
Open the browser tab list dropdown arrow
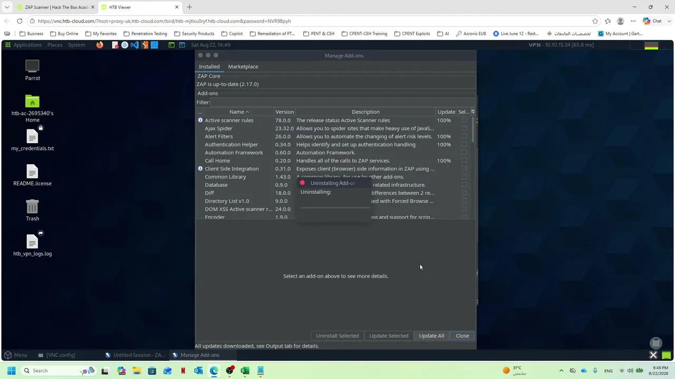click(x=6, y=7)
